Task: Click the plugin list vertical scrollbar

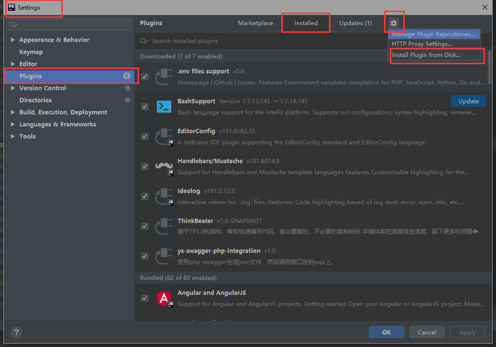Action: click(490, 67)
